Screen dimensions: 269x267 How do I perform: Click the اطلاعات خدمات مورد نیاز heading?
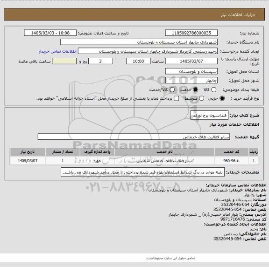[234, 124]
